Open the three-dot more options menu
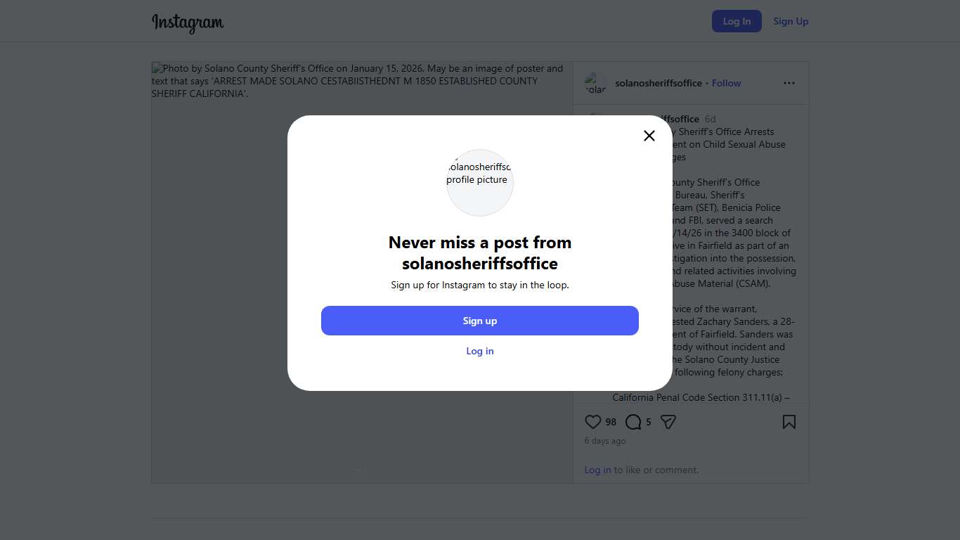Viewport: 960px width, 540px height. [x=789, y=83]
